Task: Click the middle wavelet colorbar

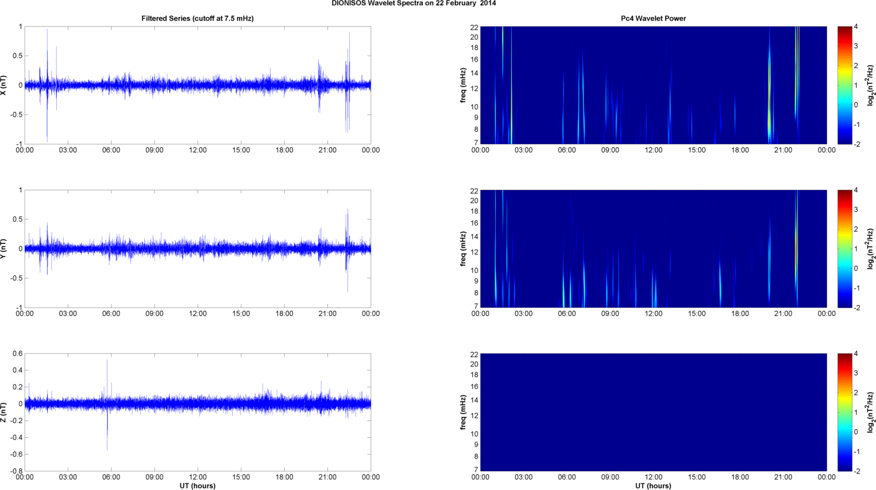Action: pyautogui.click(x=844, y=248)
